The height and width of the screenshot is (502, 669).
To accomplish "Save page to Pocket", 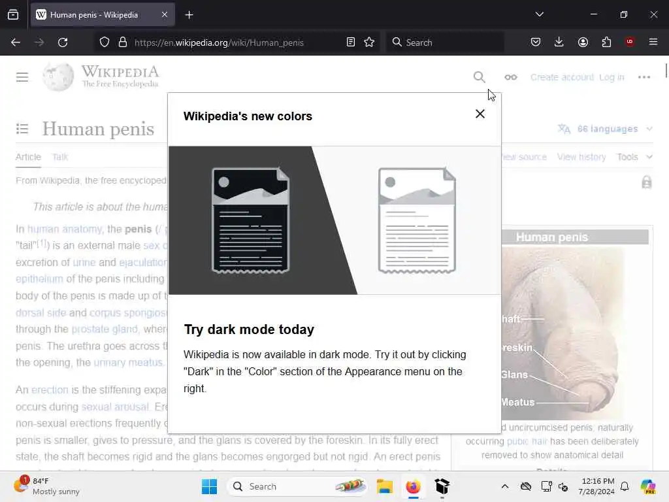I will [x=536, y=42].
